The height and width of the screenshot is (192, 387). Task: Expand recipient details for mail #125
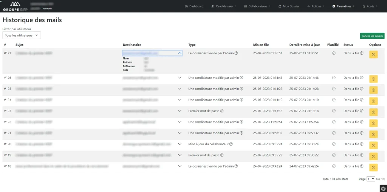tap(180, 89)
